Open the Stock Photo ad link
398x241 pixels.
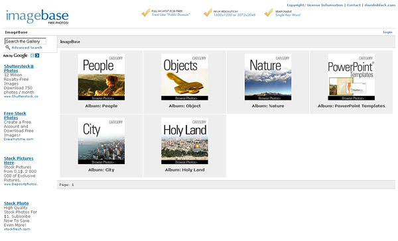[16, 203]
